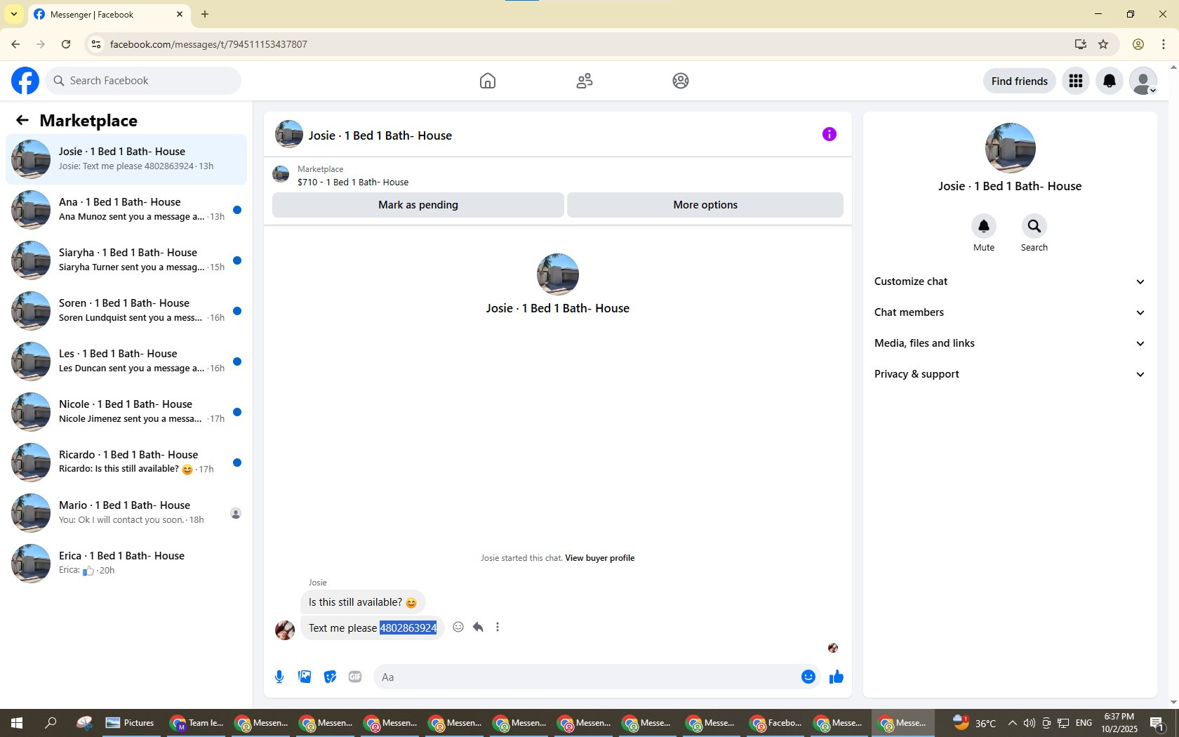Show hidden system tray icons chevron

1012,723
